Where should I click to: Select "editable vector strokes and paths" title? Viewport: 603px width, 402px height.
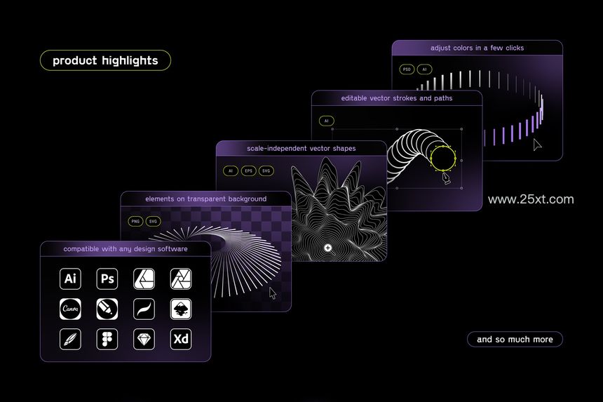coord(397,98)
